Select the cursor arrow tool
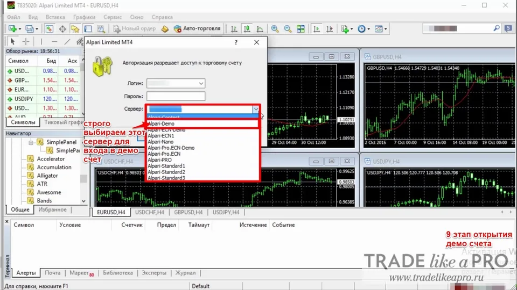 click(12, 41)
